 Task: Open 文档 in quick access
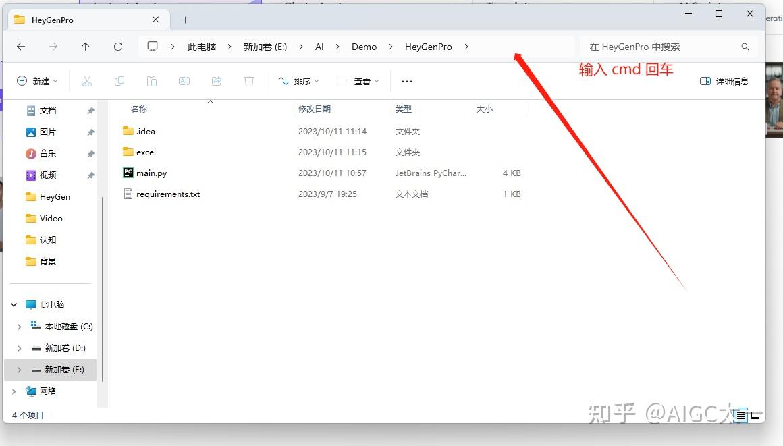[48, 111]
